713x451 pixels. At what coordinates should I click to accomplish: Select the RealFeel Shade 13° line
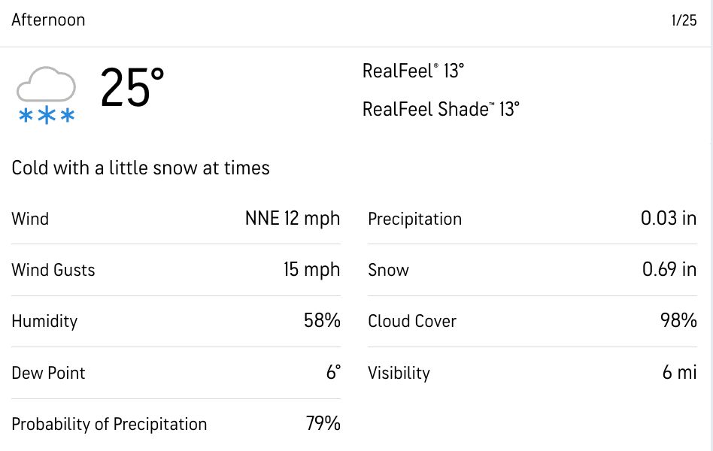[x=441, y=109]
